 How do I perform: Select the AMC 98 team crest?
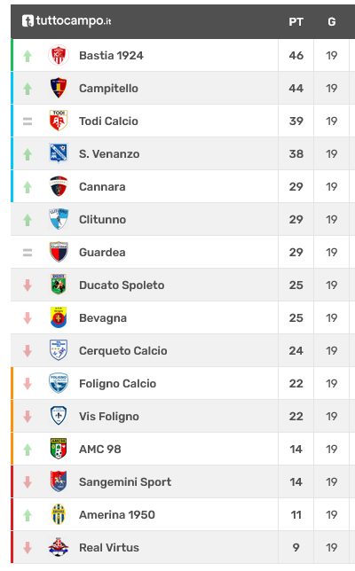[59, 449]
